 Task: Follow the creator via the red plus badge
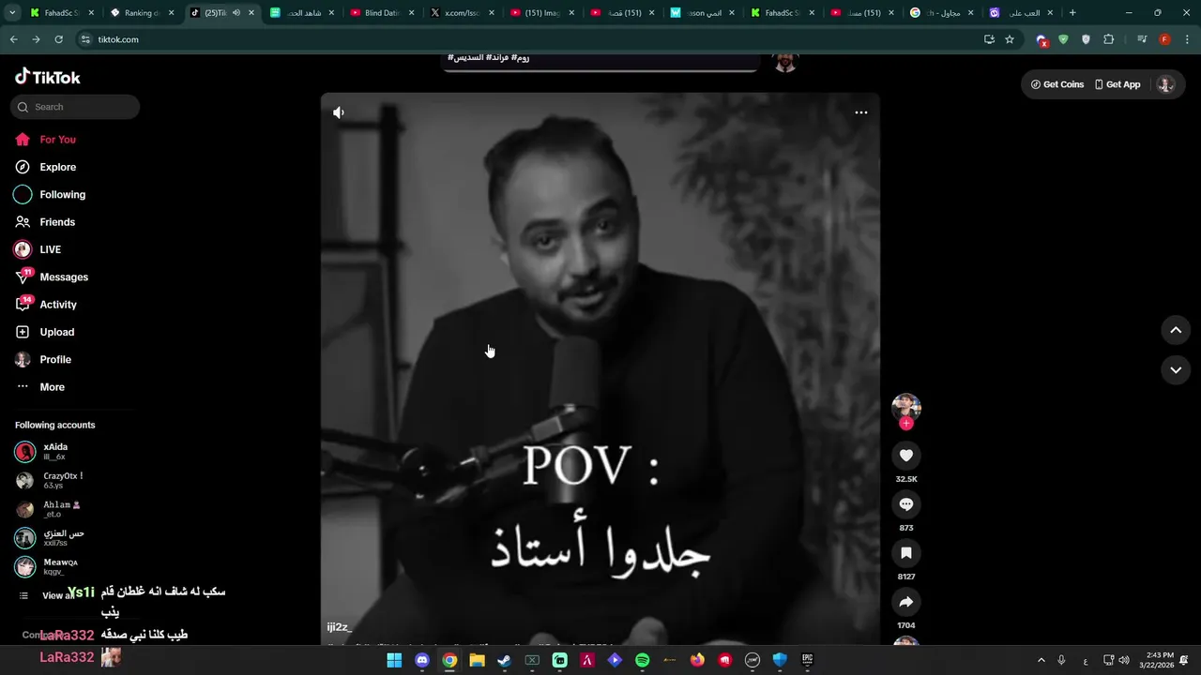coord(906,424)
